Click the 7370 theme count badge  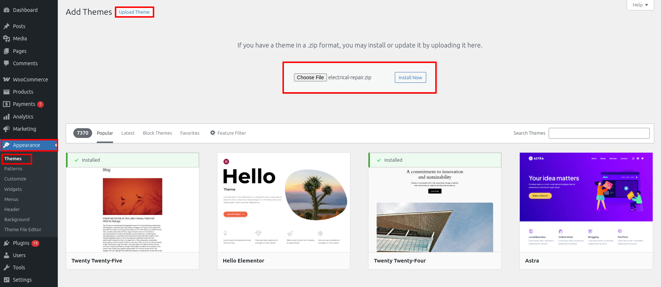pyautogui.click(x=83, y=133)
